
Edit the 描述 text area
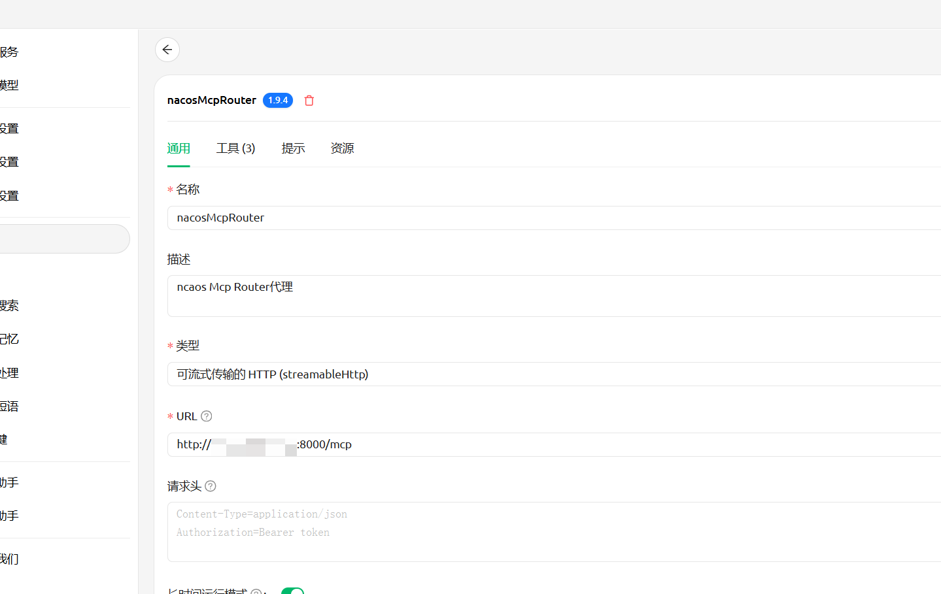pyautogui.click(x=554, y=296)
